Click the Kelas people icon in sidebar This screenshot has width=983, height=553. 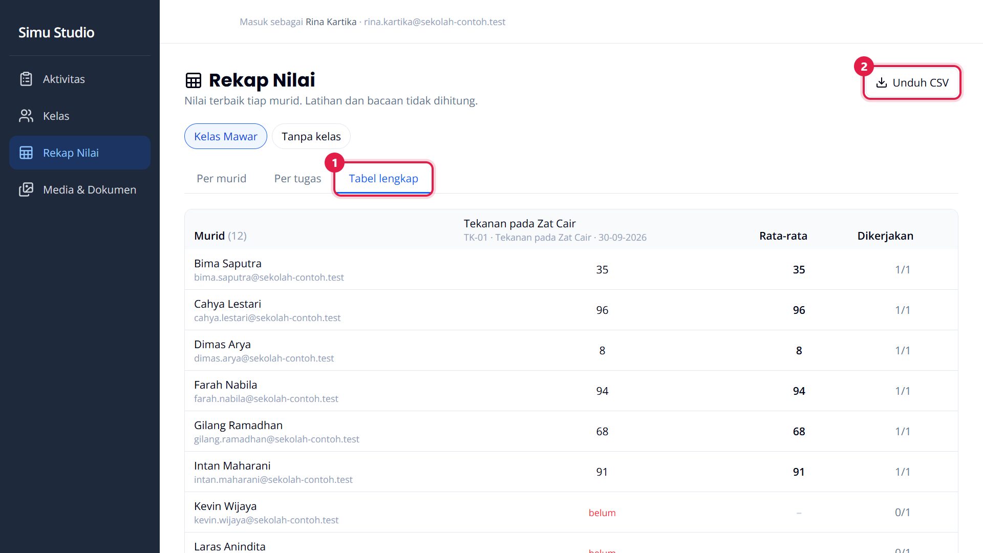click(x=26, y=116)
